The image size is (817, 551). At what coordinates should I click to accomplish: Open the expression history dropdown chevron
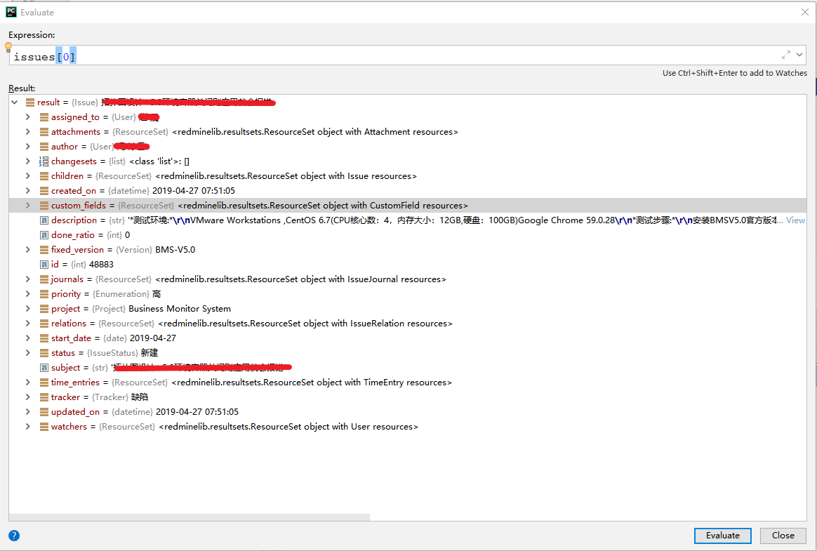800,54
